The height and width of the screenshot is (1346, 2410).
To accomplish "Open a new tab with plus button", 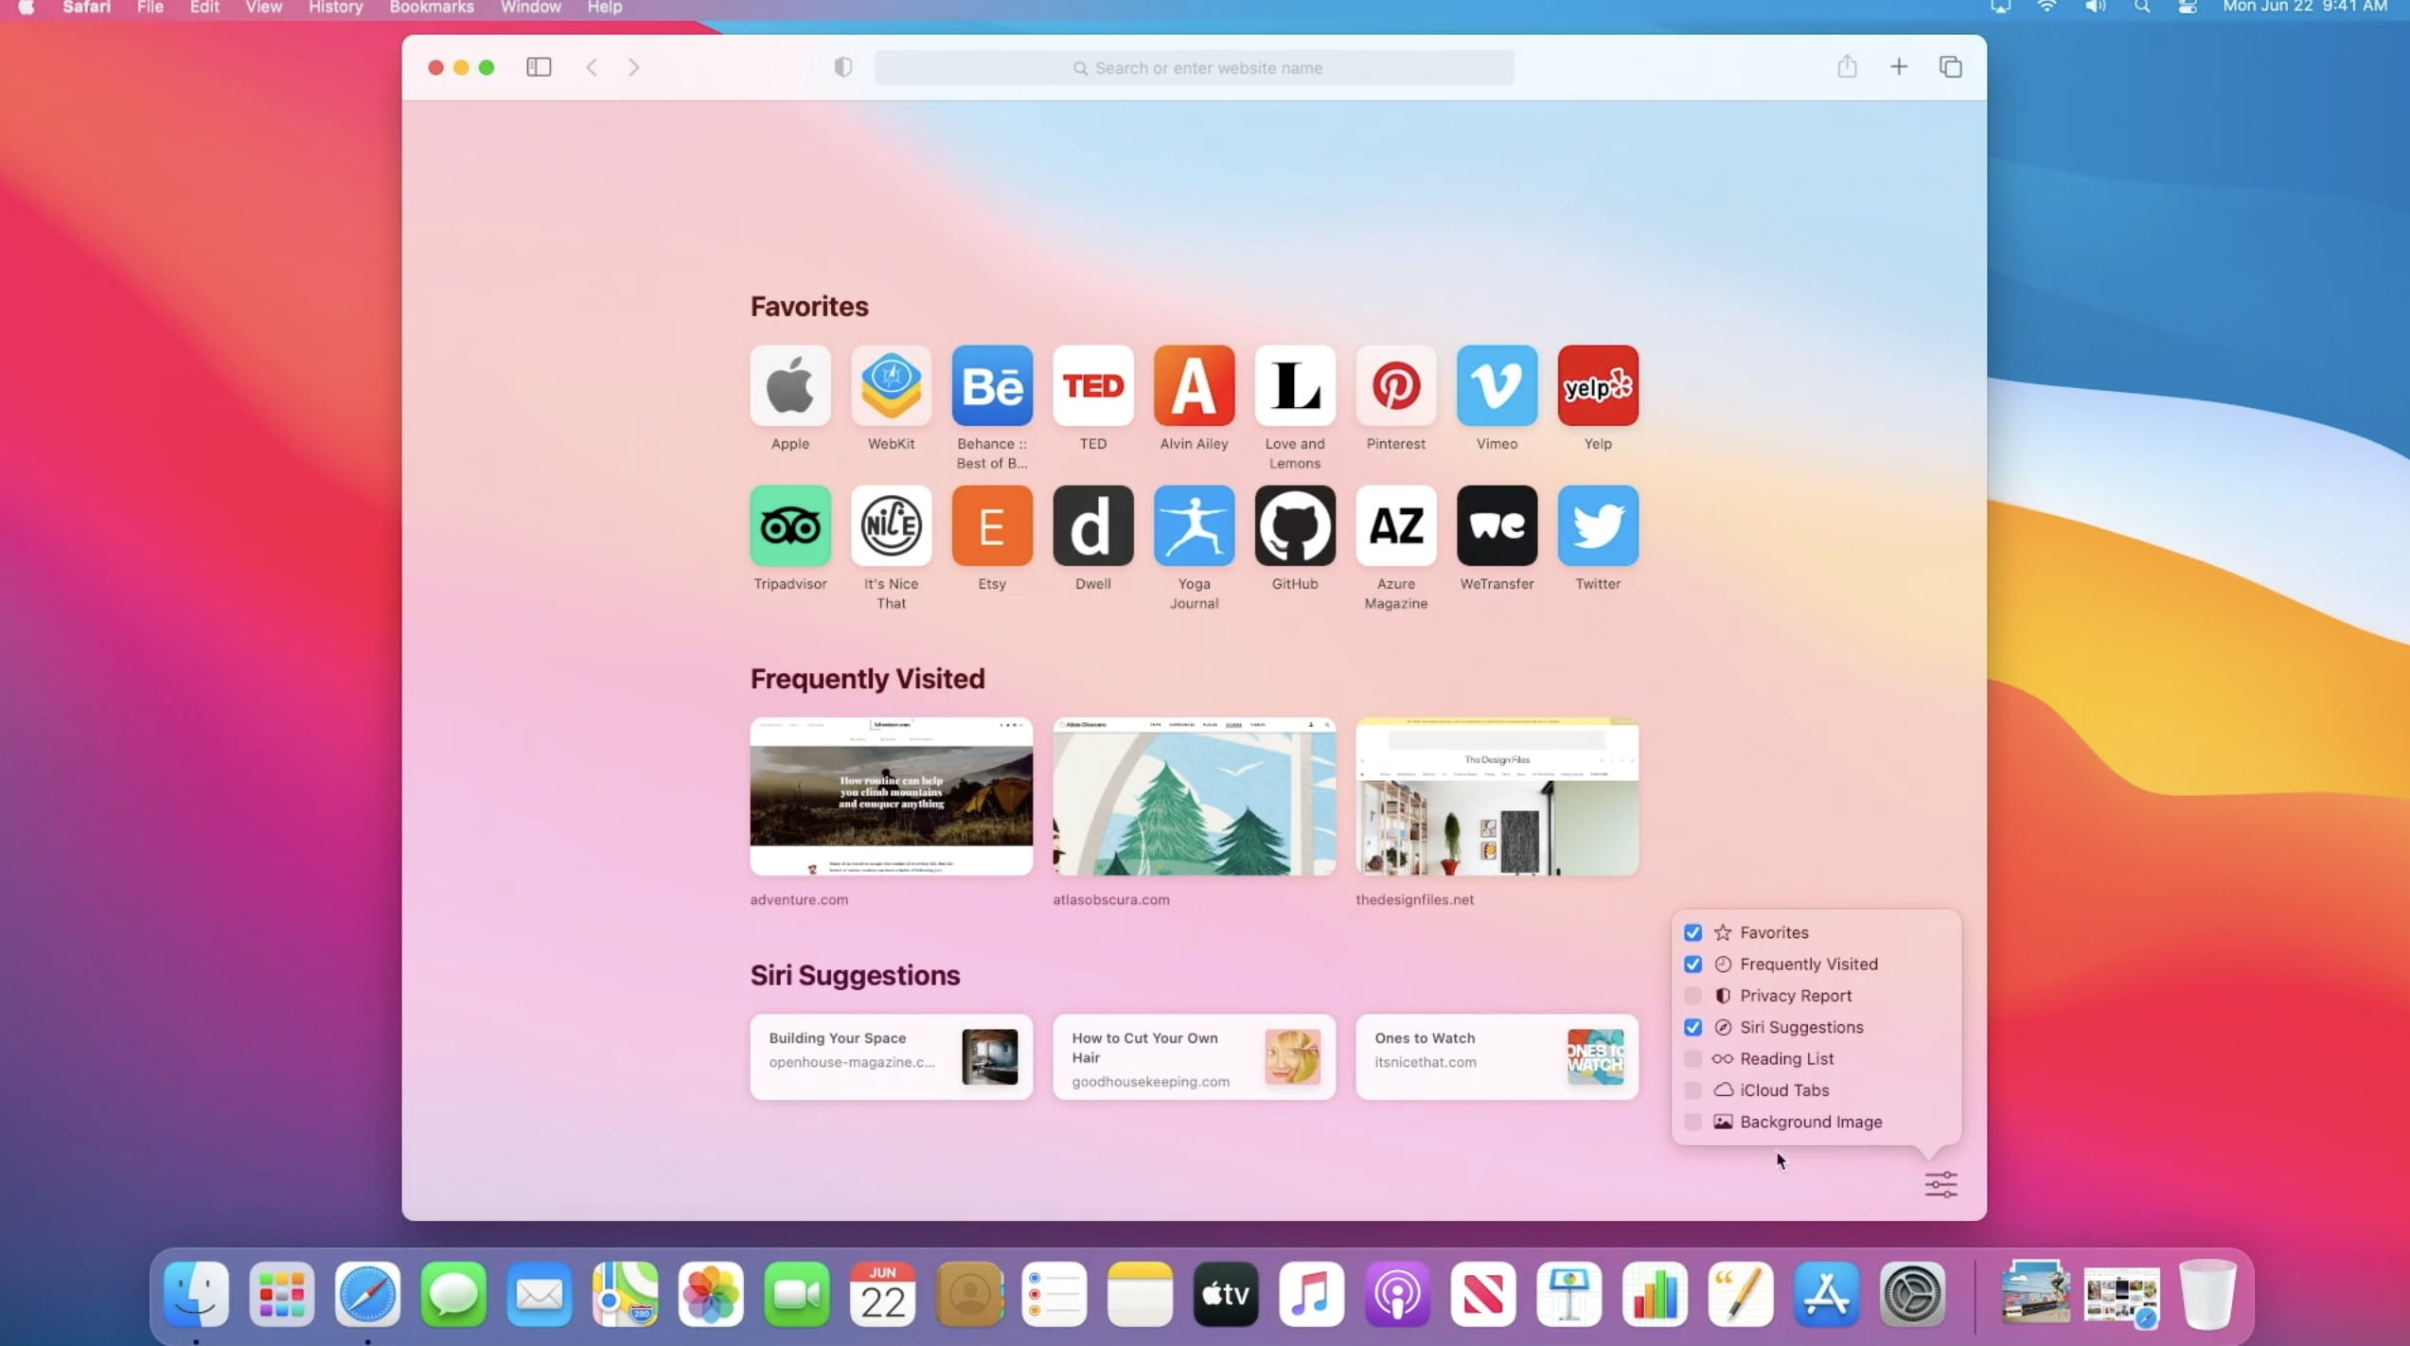I will tap(1899, 66).
